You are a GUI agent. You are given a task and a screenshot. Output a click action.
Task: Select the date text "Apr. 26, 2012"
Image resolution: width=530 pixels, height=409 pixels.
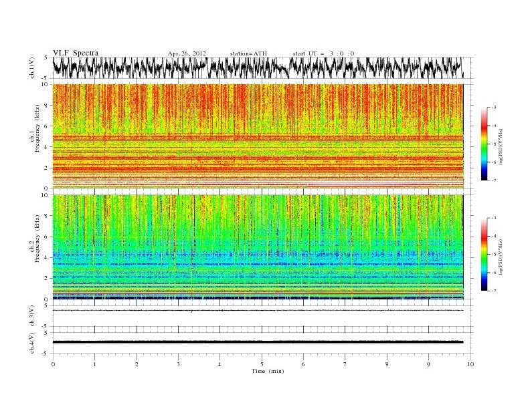pos(187,53)
